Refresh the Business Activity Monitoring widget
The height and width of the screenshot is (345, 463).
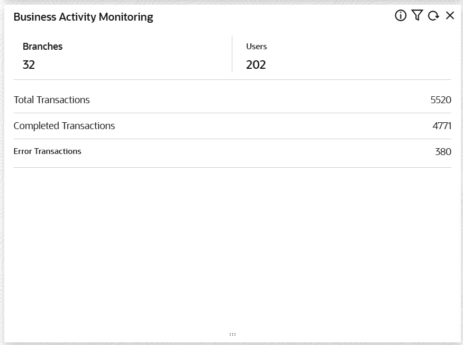433,16
